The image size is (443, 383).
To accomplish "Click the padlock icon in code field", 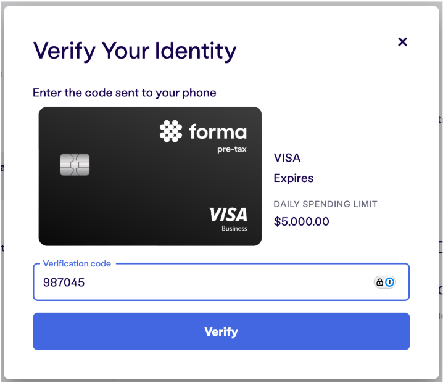I will coord(379,282).
